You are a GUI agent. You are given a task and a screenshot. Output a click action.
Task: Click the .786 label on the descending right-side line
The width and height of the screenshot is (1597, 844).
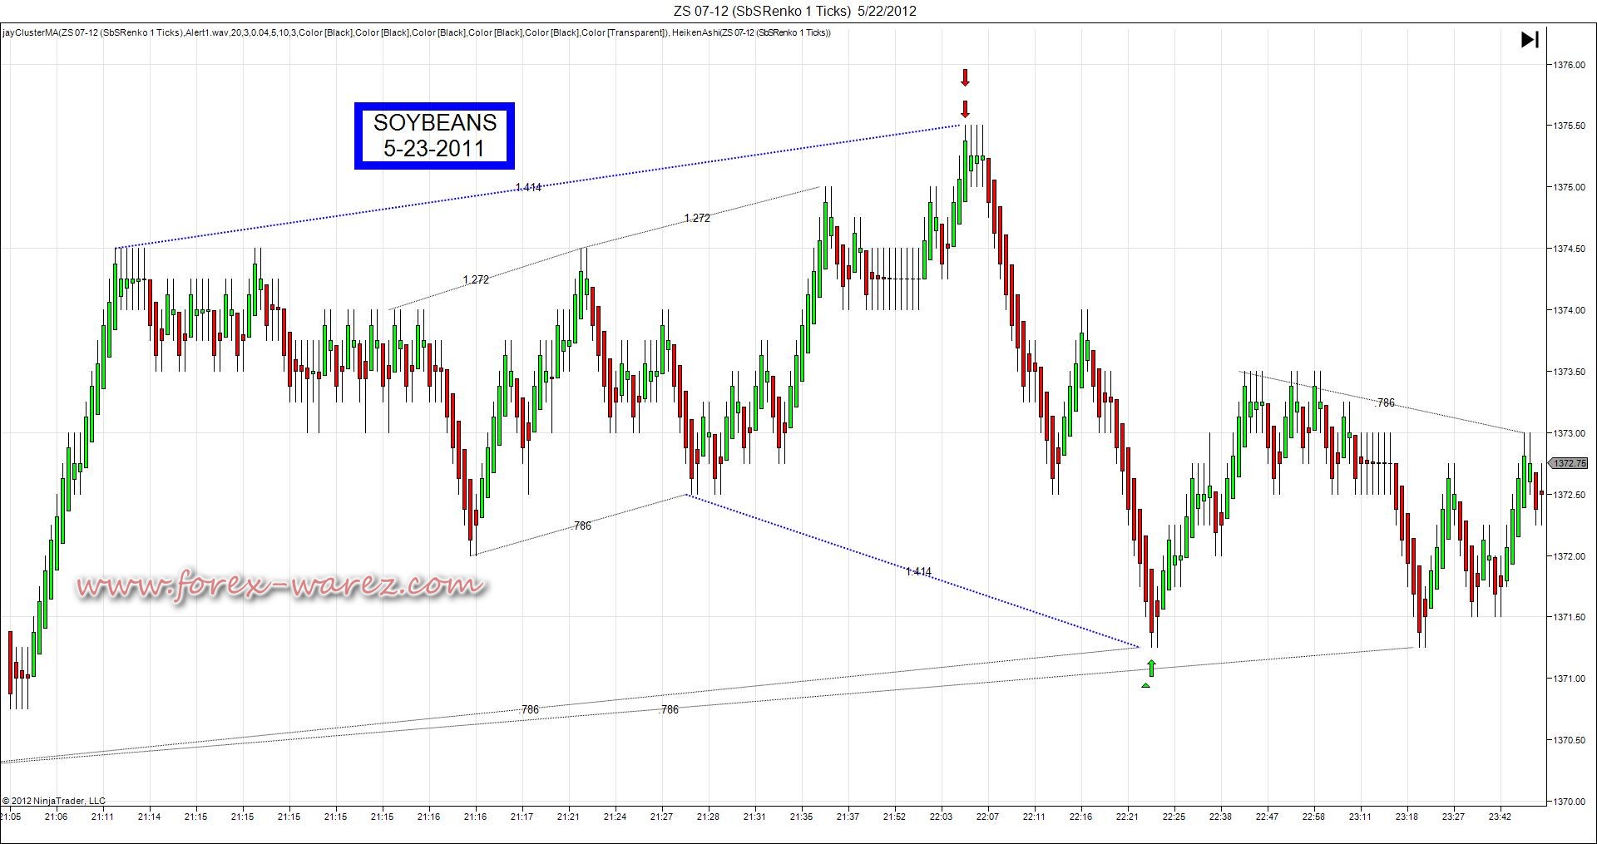pos(1385,402)
